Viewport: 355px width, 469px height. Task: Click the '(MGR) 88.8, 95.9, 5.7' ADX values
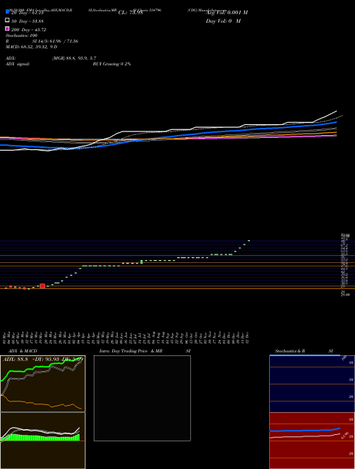click(x=74, y=58)
